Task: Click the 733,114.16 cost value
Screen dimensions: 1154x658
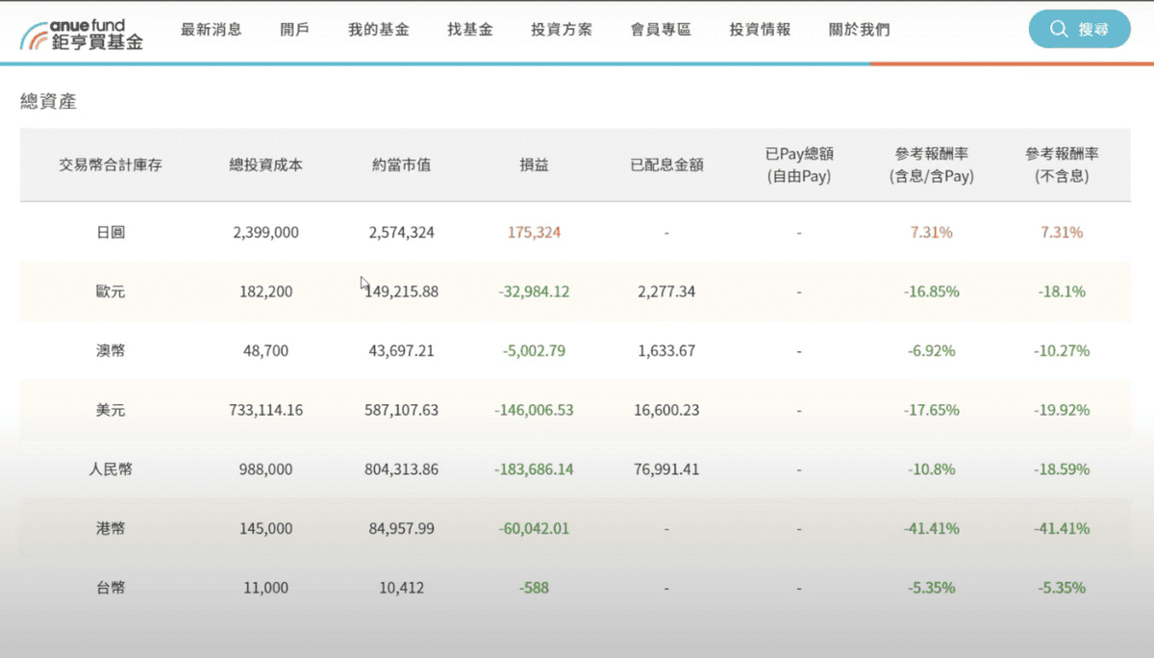Action: (x=266, y=410)
